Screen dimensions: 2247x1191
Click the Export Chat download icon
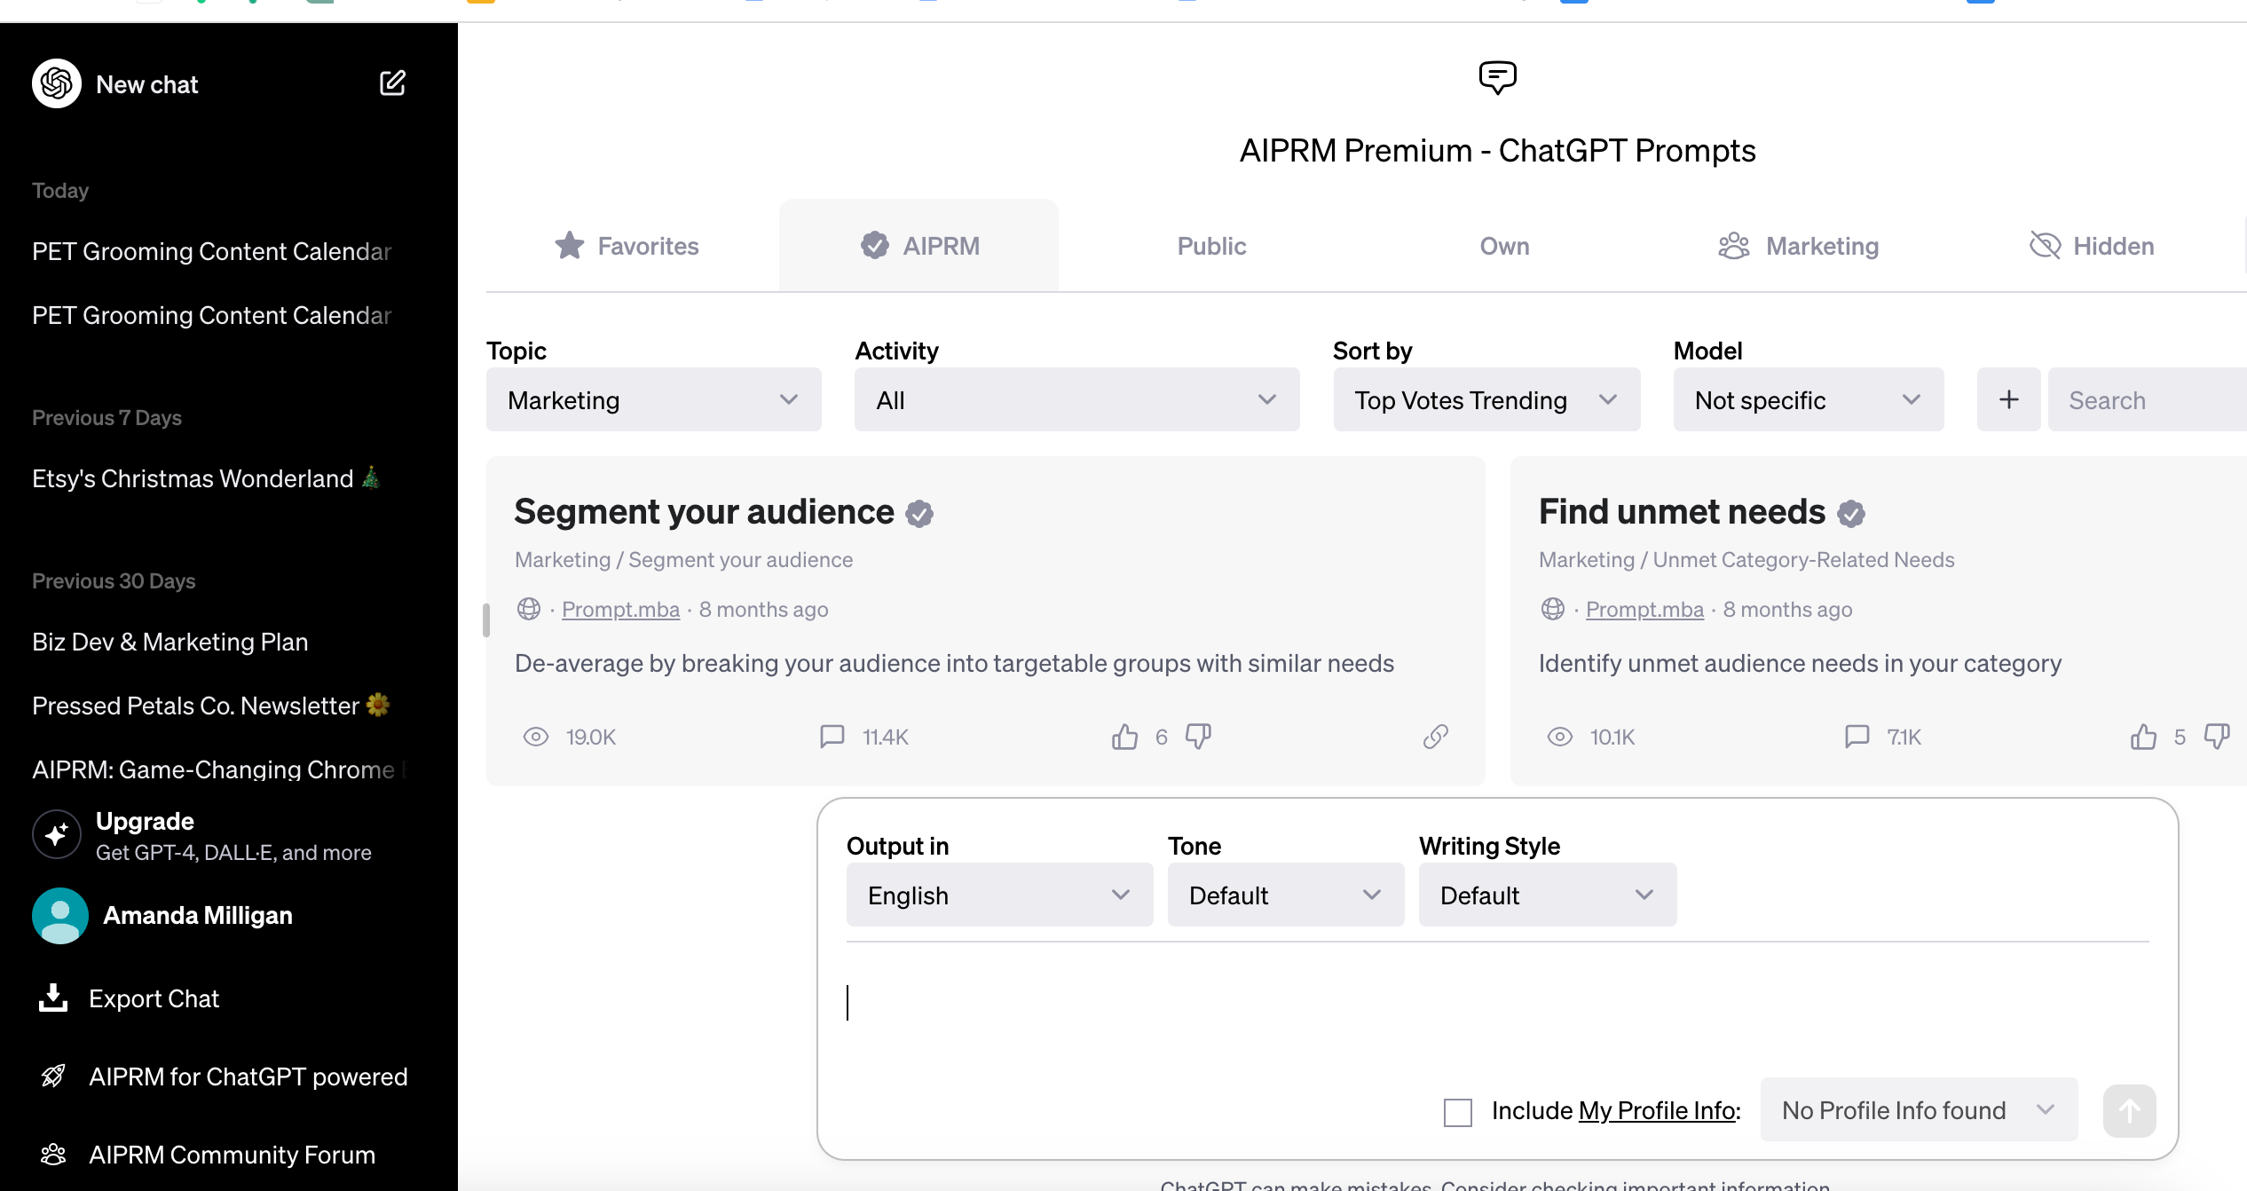point(53,998)
